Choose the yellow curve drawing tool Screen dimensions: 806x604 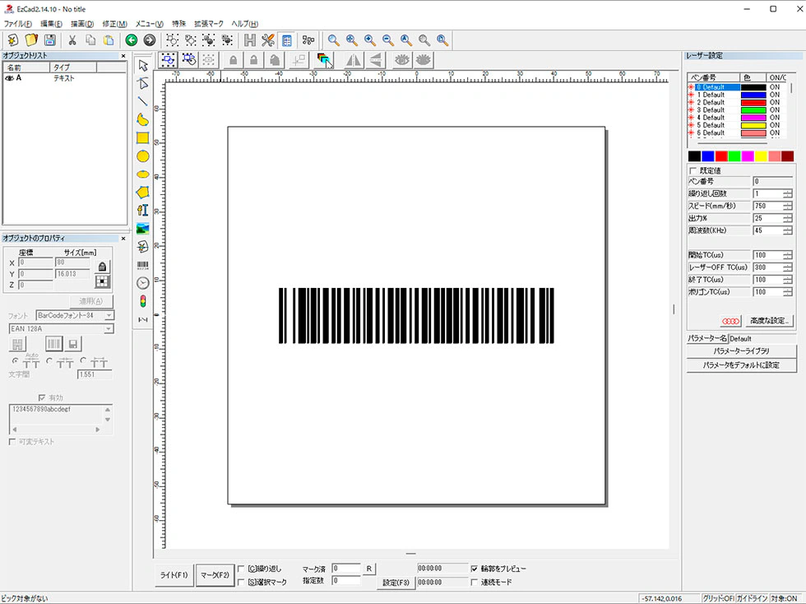pyautogui.click(x=143, y=119)
